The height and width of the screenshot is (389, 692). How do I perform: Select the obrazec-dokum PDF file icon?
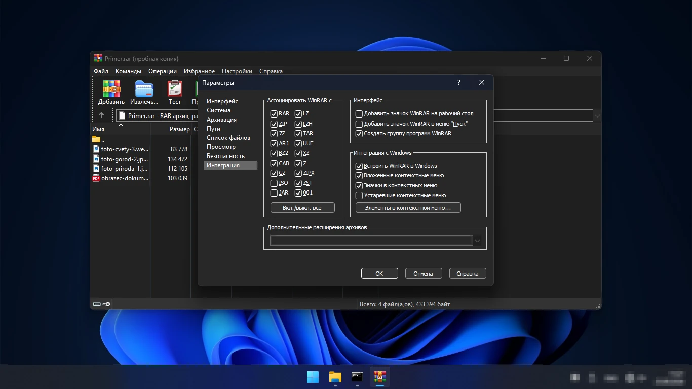coord(96,178)
